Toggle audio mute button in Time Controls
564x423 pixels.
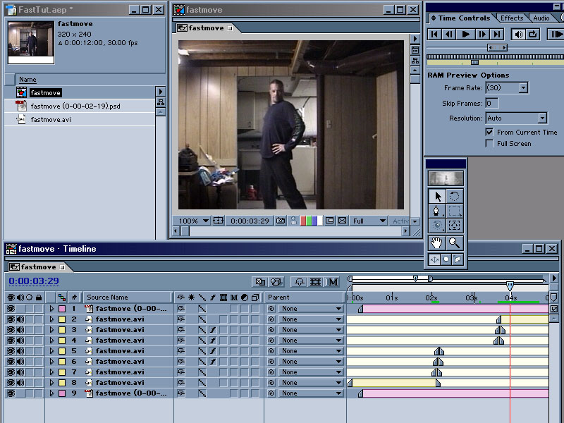(518, 34)
